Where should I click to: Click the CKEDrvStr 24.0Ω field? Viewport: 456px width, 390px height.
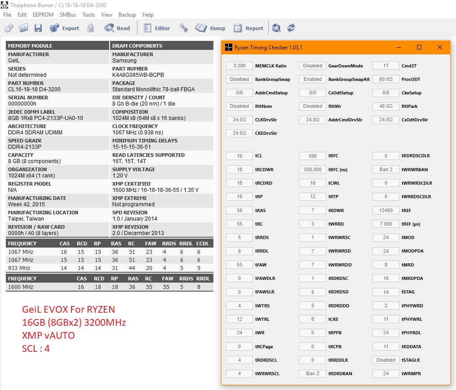tap(239, 133)
